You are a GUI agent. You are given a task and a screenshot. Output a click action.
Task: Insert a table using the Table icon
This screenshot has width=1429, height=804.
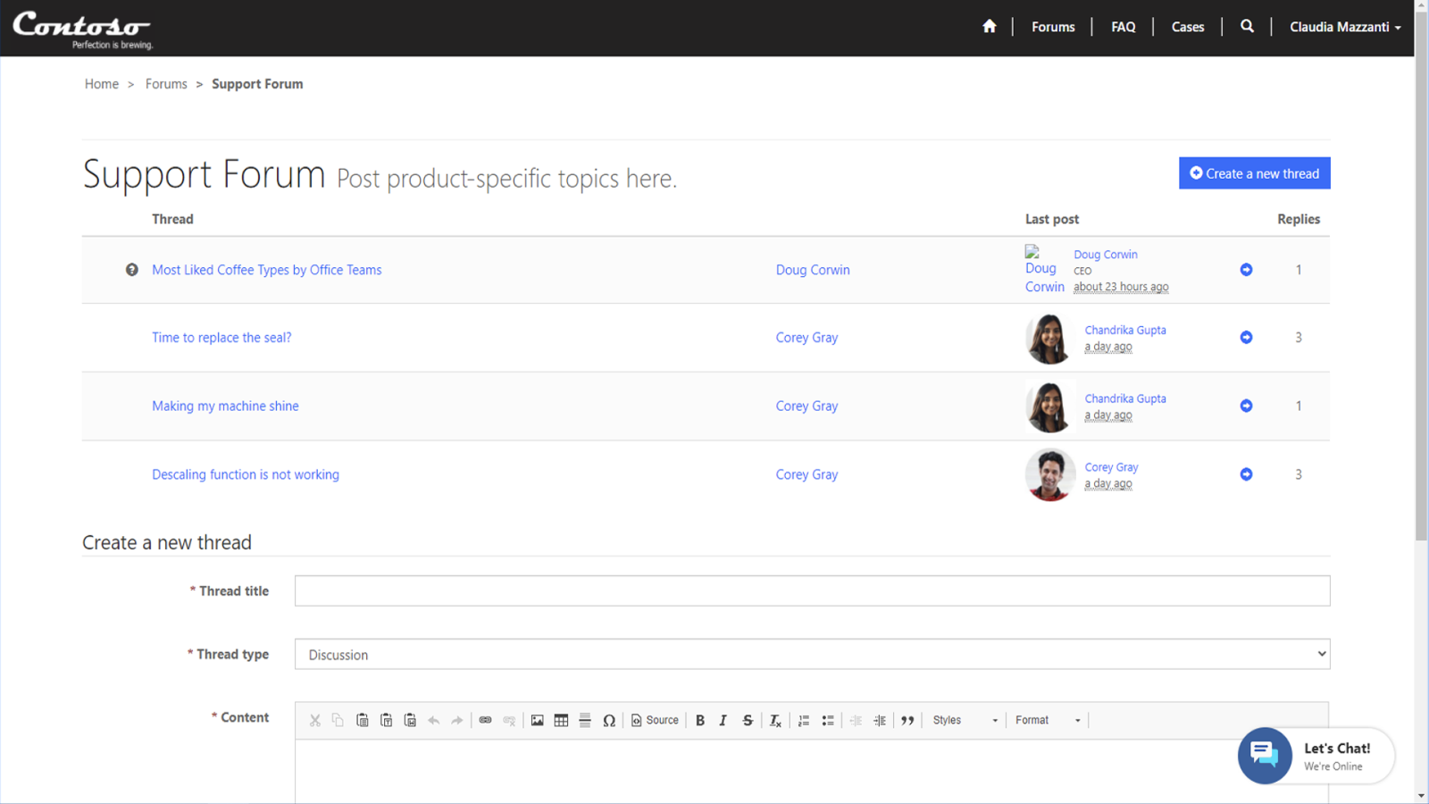[x=561, y=720]
